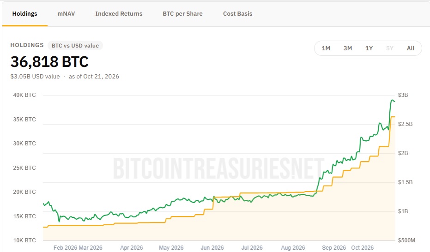Open the Holdings tab
This screenshot has height=252, width=430.
pos(24,14)
